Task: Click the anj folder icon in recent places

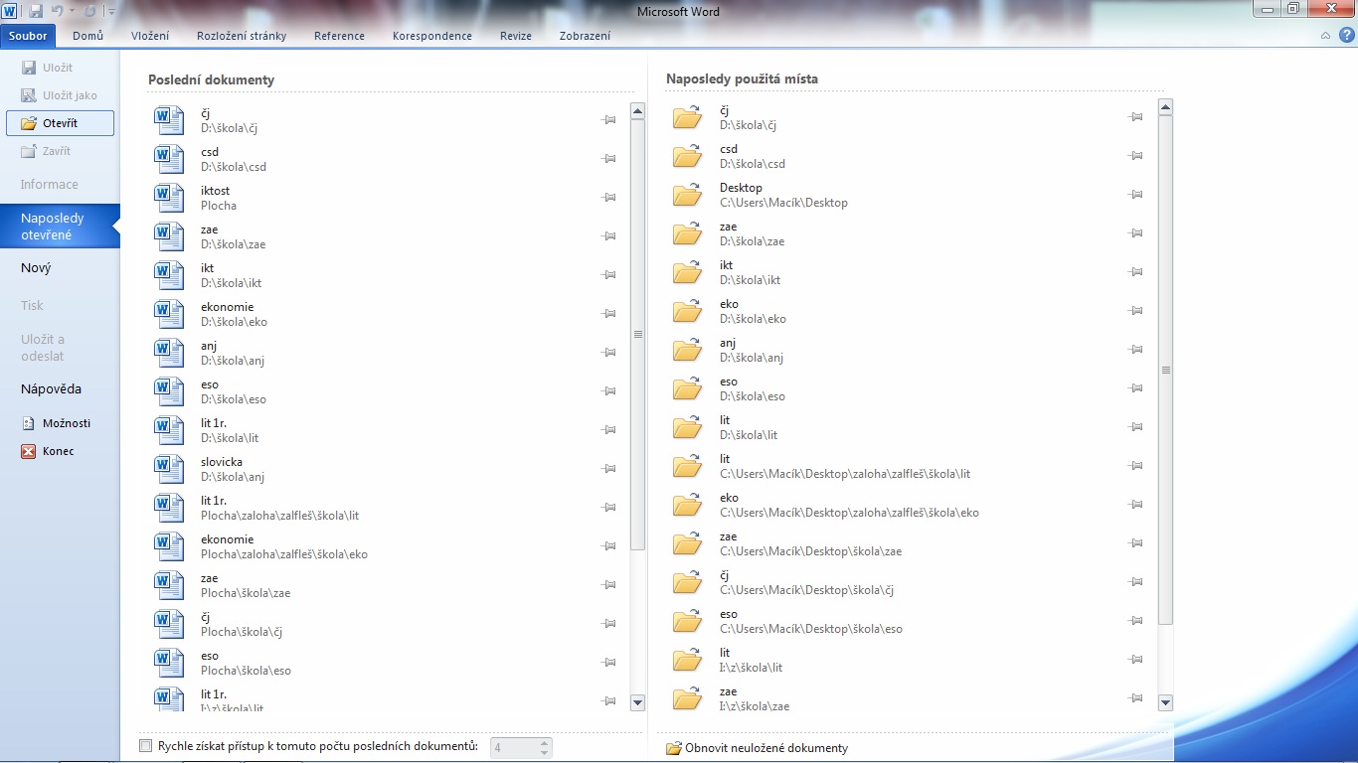Action: 687,350
